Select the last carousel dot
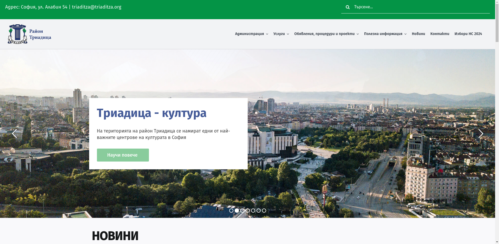499x244 pixels. 264,211
